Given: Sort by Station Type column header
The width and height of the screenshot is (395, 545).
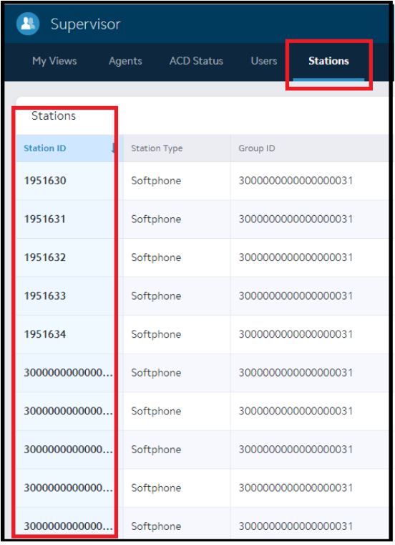Looking at the screenshot, I should coord(157,148).
